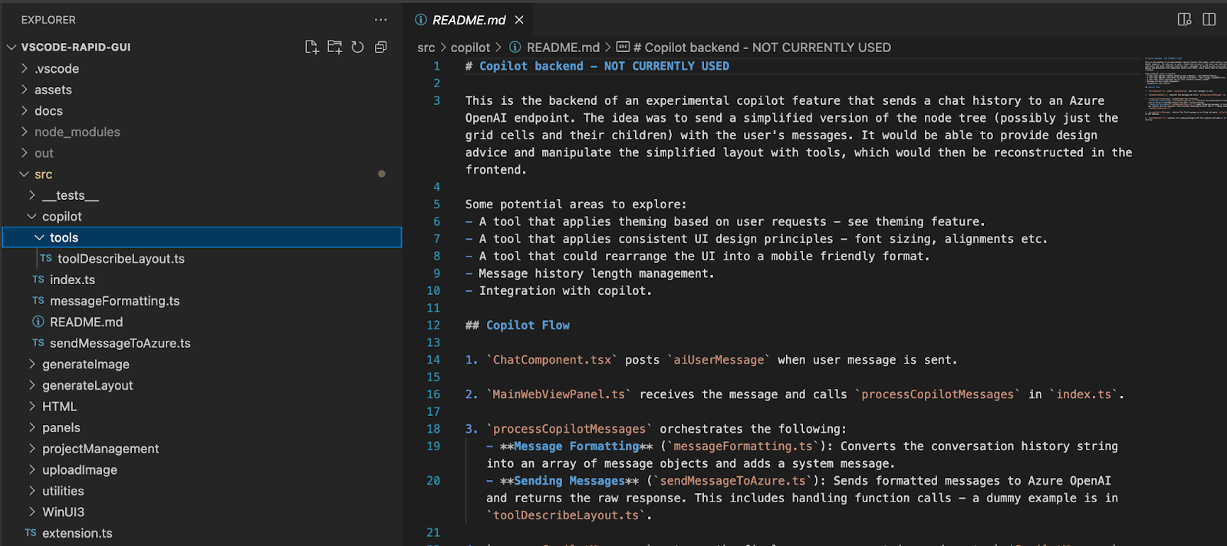1227x546 pixels.
Task: Collapse the VSCODE-RAPID-GUI root section
Action: pyautogui.click(x=12, y=47)
